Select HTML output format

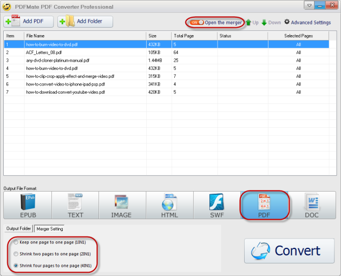169,205
